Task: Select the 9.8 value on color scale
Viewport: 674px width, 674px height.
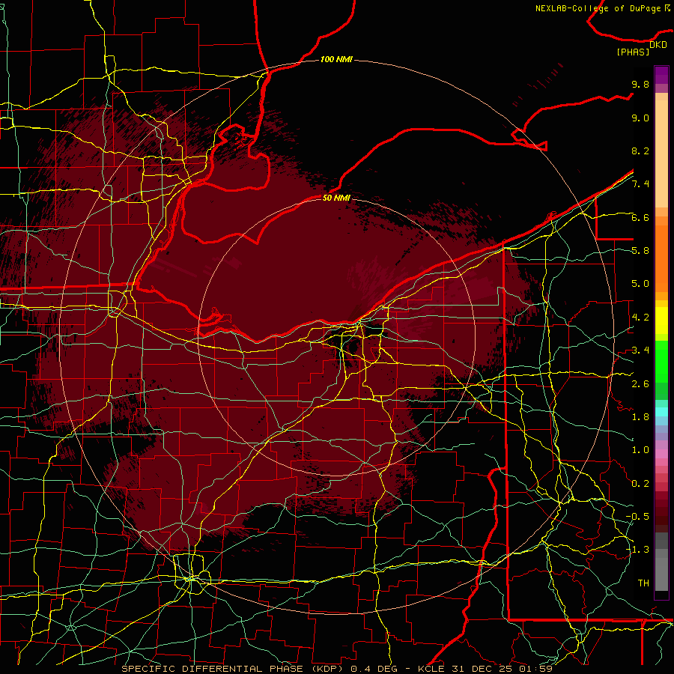Action: (640, 84)
